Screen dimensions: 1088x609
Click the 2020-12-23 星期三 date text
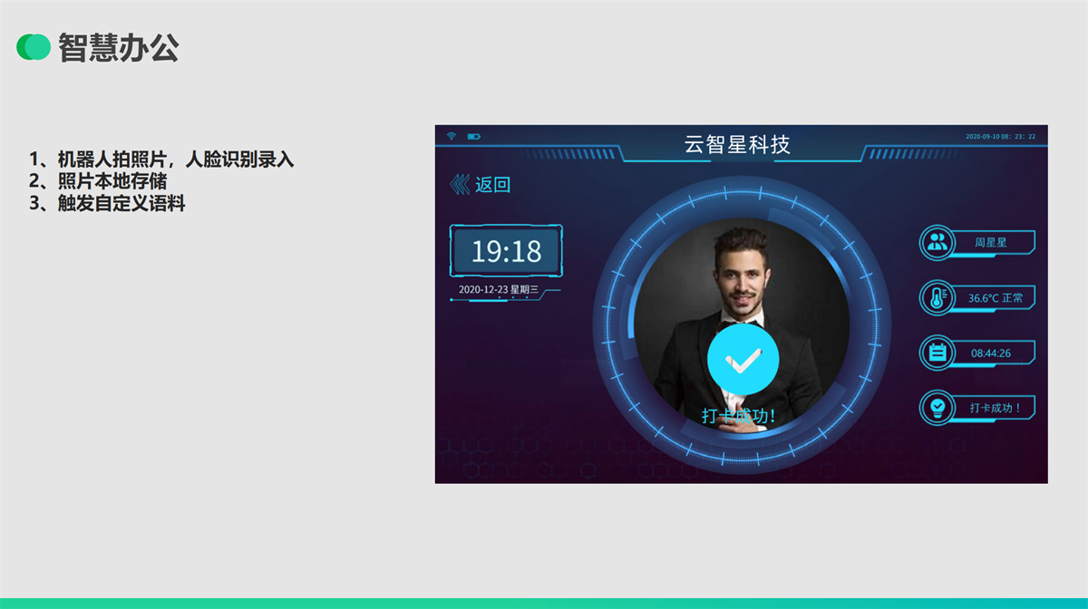[x=499, y=290]
